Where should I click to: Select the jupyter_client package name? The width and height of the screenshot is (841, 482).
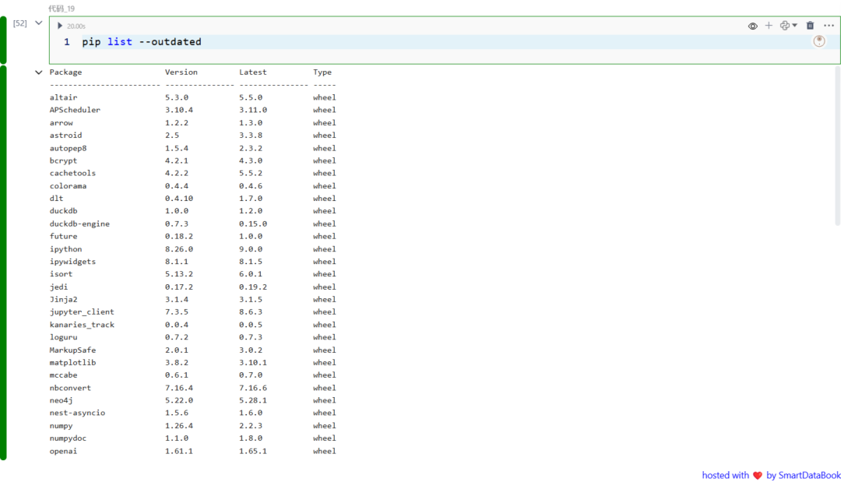(x=82, y=312)
